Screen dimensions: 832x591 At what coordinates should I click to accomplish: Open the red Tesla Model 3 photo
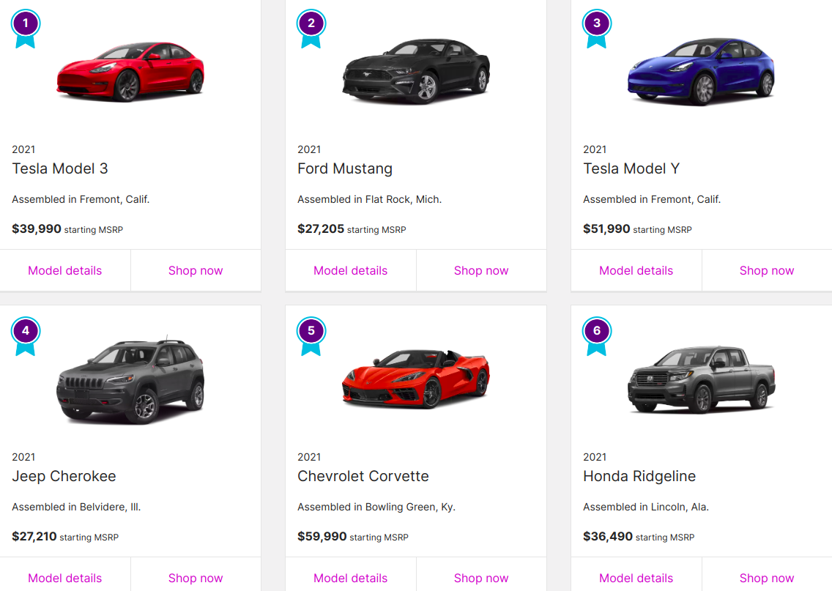point(130,71)
